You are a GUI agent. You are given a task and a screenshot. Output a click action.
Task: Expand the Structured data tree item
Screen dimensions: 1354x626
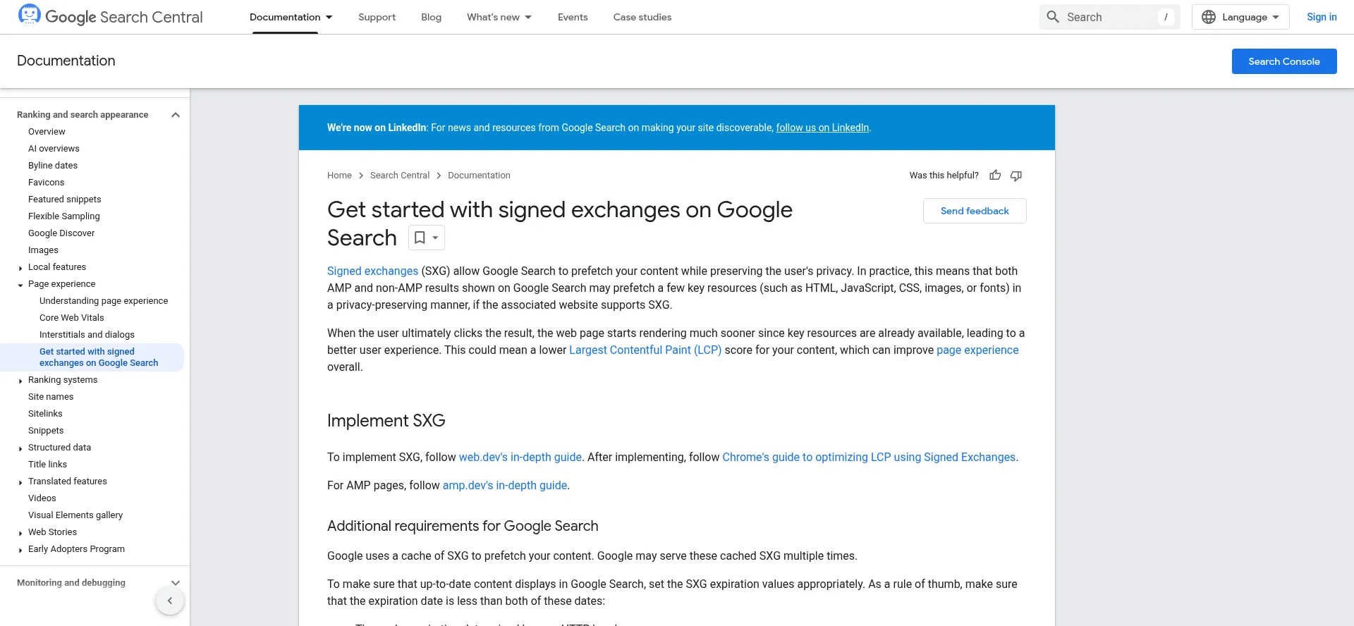[20, 448]
